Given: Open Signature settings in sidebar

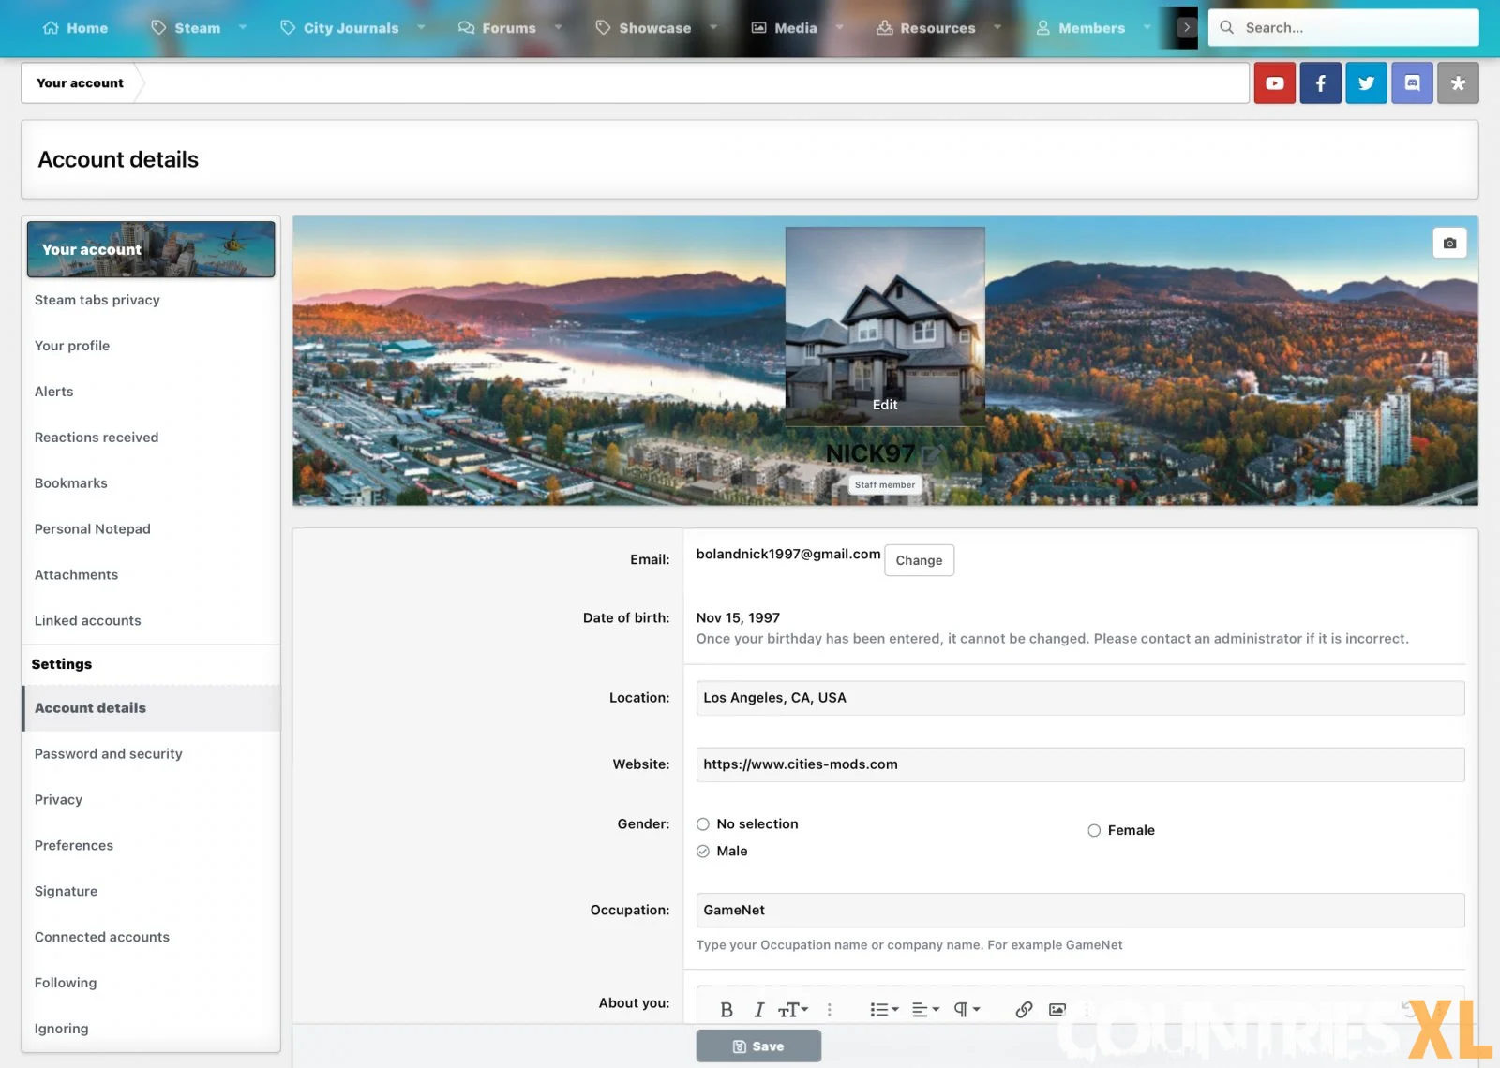Looking at the screenshot, I should pyautogui.click(x=67, y=892).
